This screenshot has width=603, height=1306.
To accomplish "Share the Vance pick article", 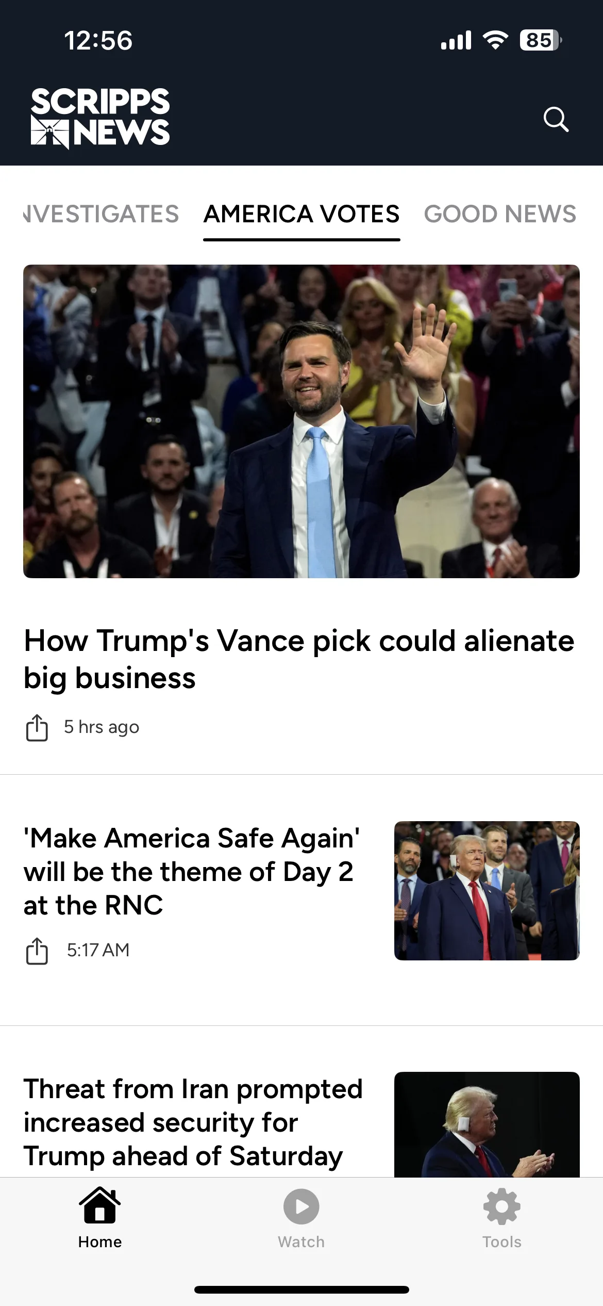I will tap(37, 728).
